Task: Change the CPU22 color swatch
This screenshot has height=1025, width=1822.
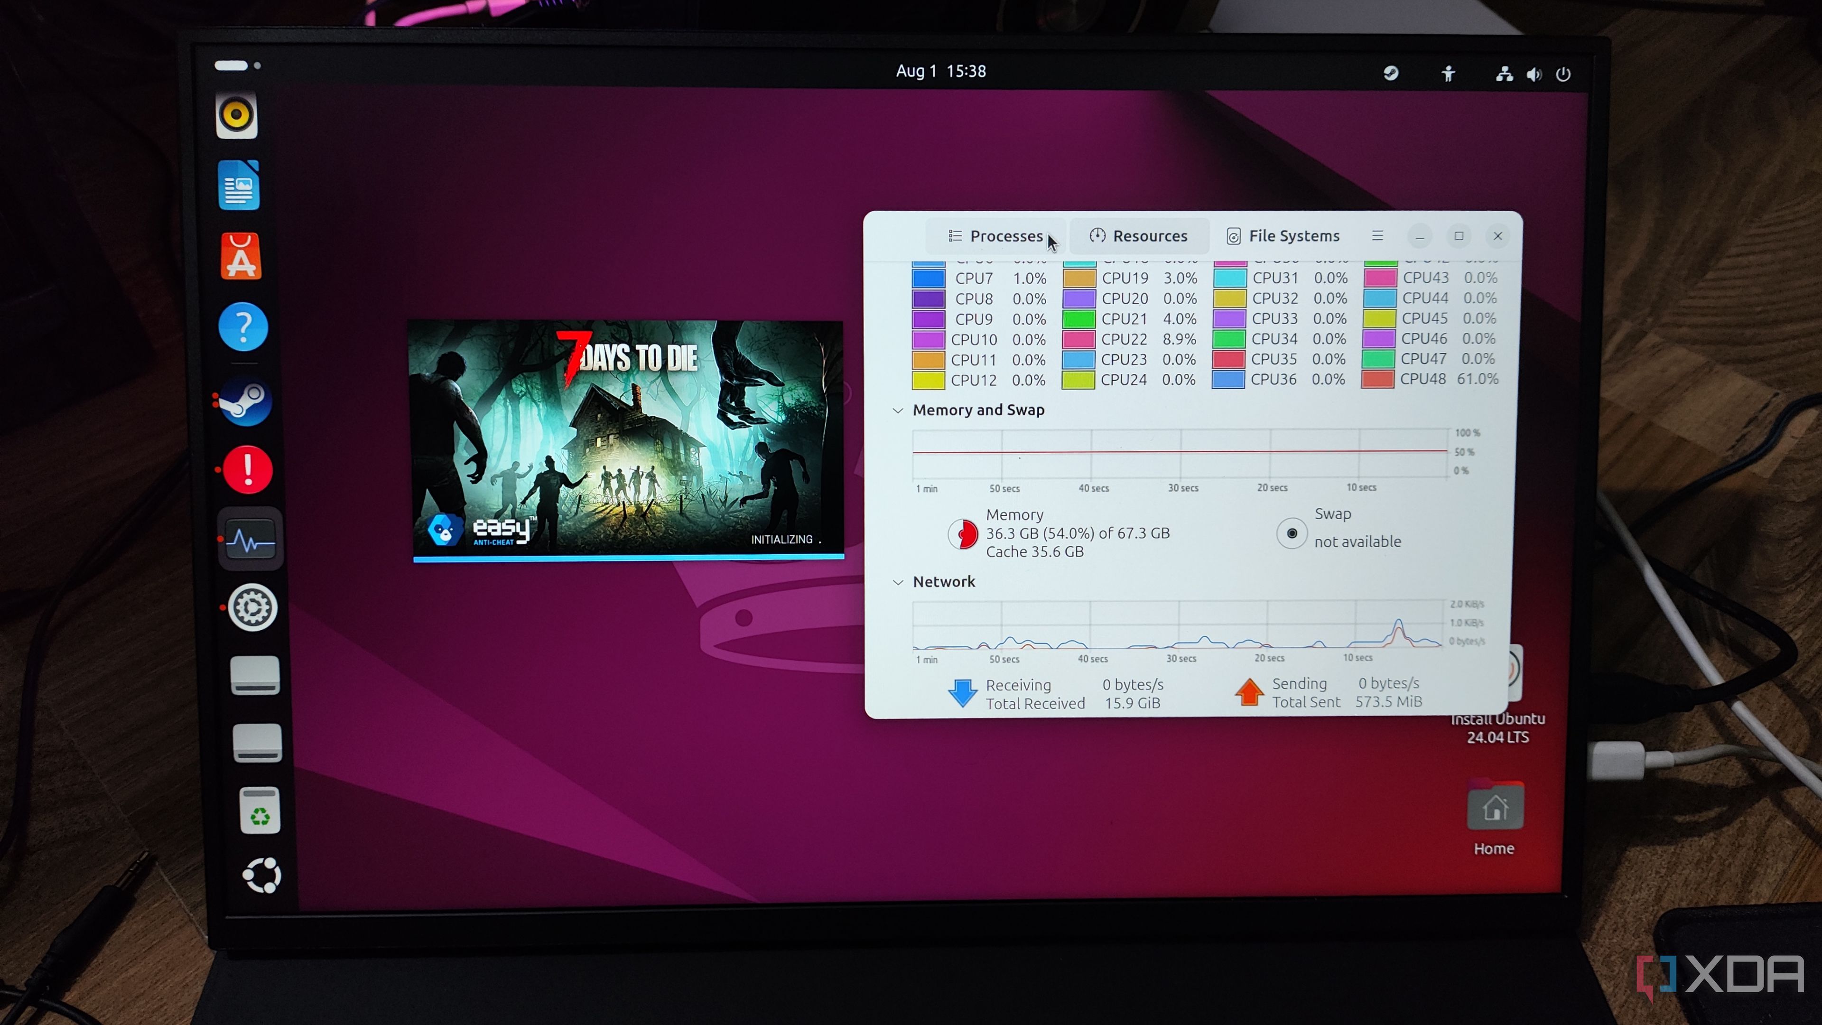Action: pyautogui.click(x=1078, y=340)
